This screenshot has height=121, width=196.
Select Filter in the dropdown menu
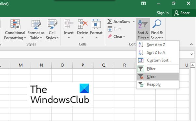(x=158, y=69)
